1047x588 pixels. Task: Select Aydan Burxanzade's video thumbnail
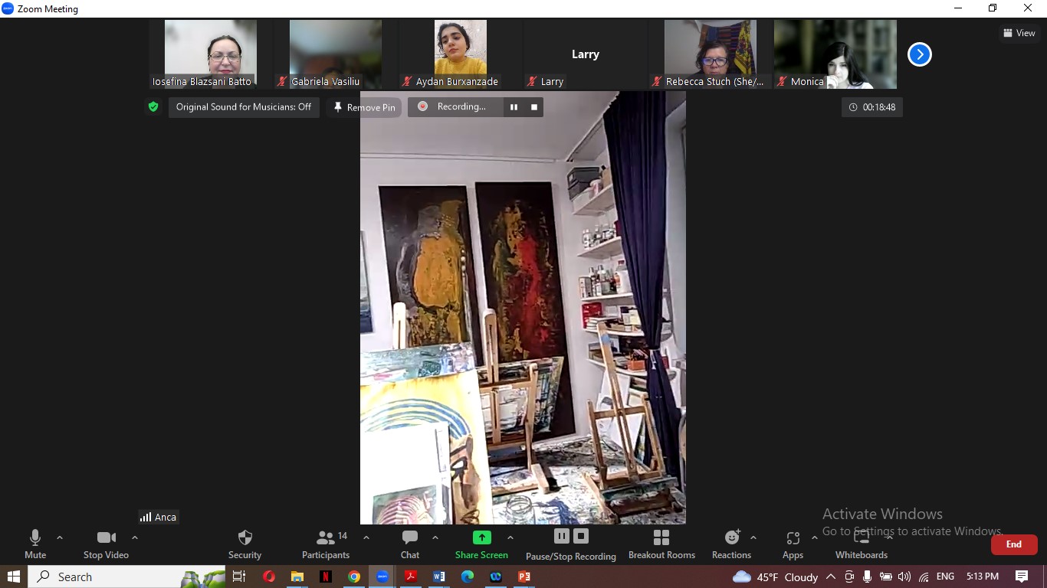461,54
